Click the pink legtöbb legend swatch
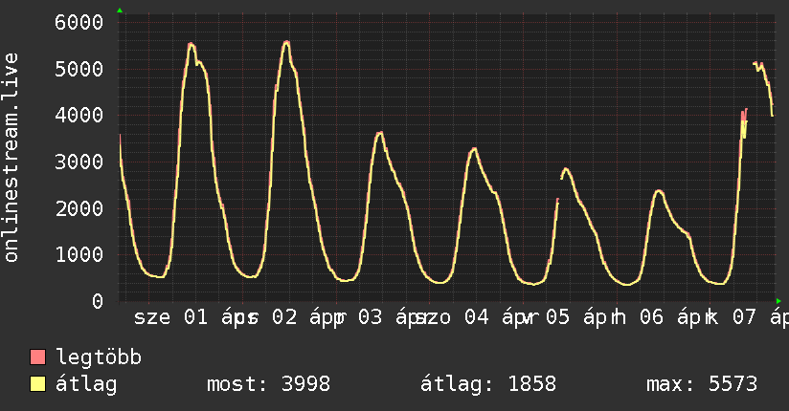Image resolution: width=789 pixels, height=411 pixels. pos(37,357)
